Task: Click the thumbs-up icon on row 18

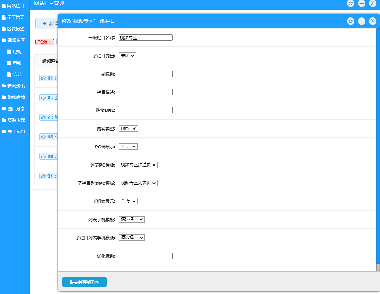Action: coord(43,157)
